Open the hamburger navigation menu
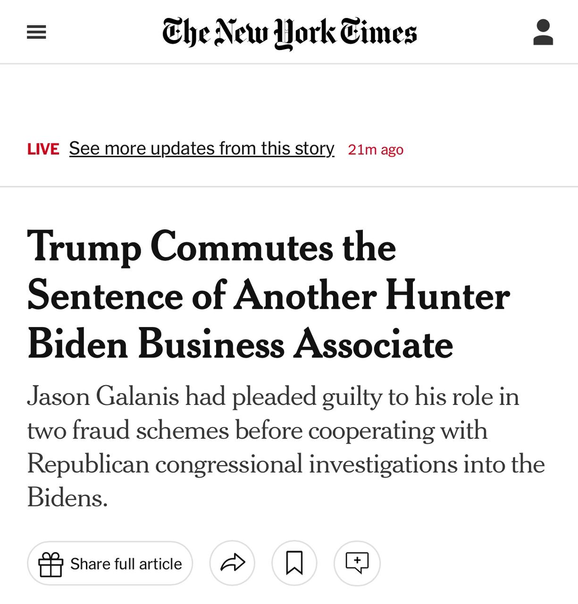Viewport: 578px width, 604px height. pos(36,32)
